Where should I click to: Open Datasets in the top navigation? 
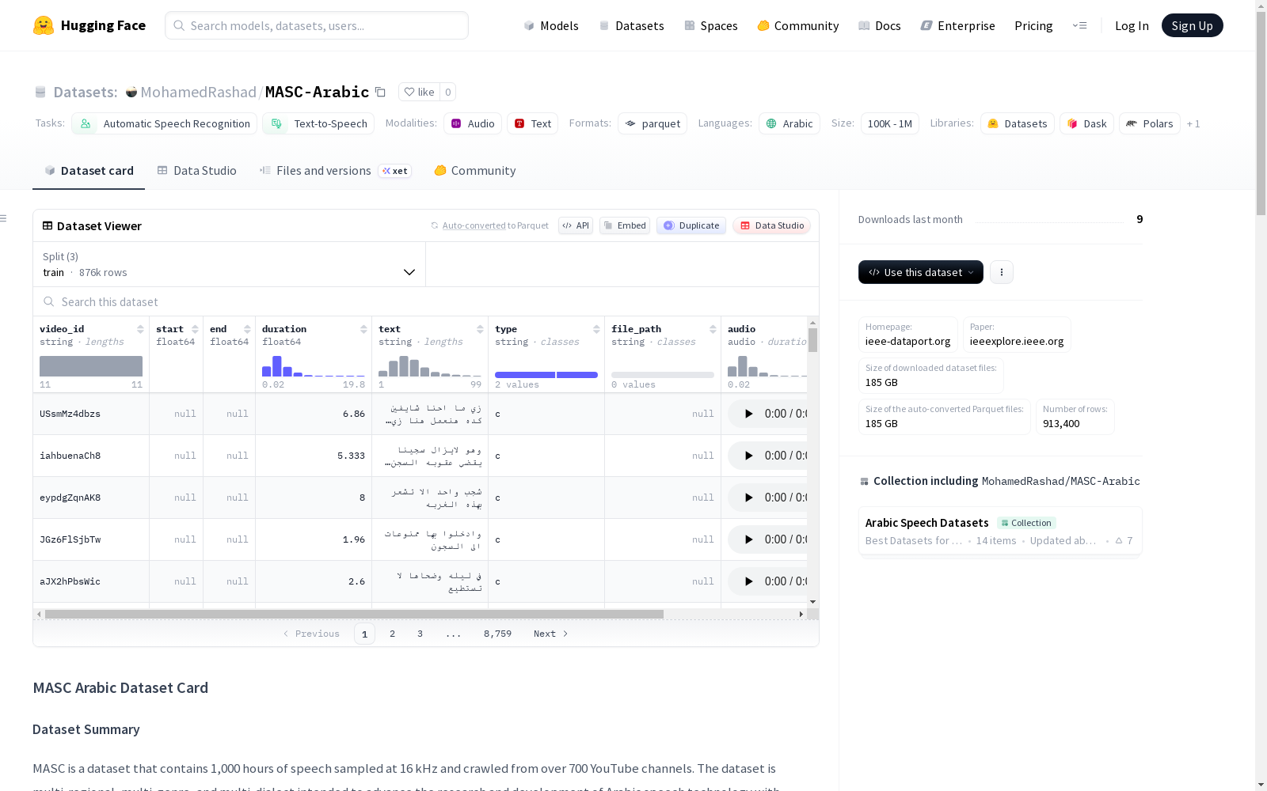632,25
